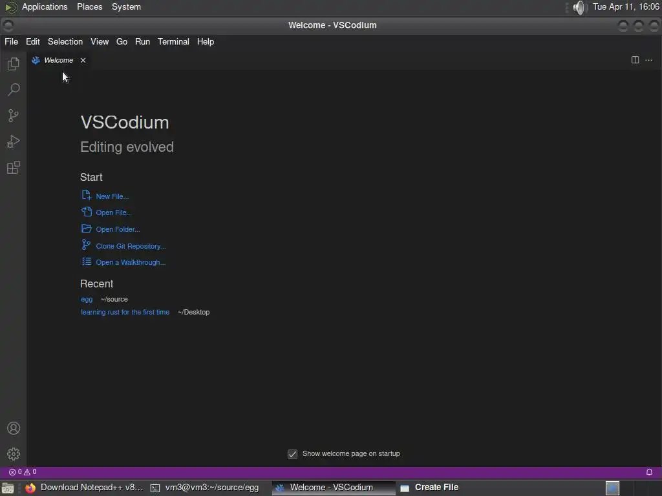662x496 pixels.
Task: Click the Open Folder icon under Start
Action: (86, 229)
